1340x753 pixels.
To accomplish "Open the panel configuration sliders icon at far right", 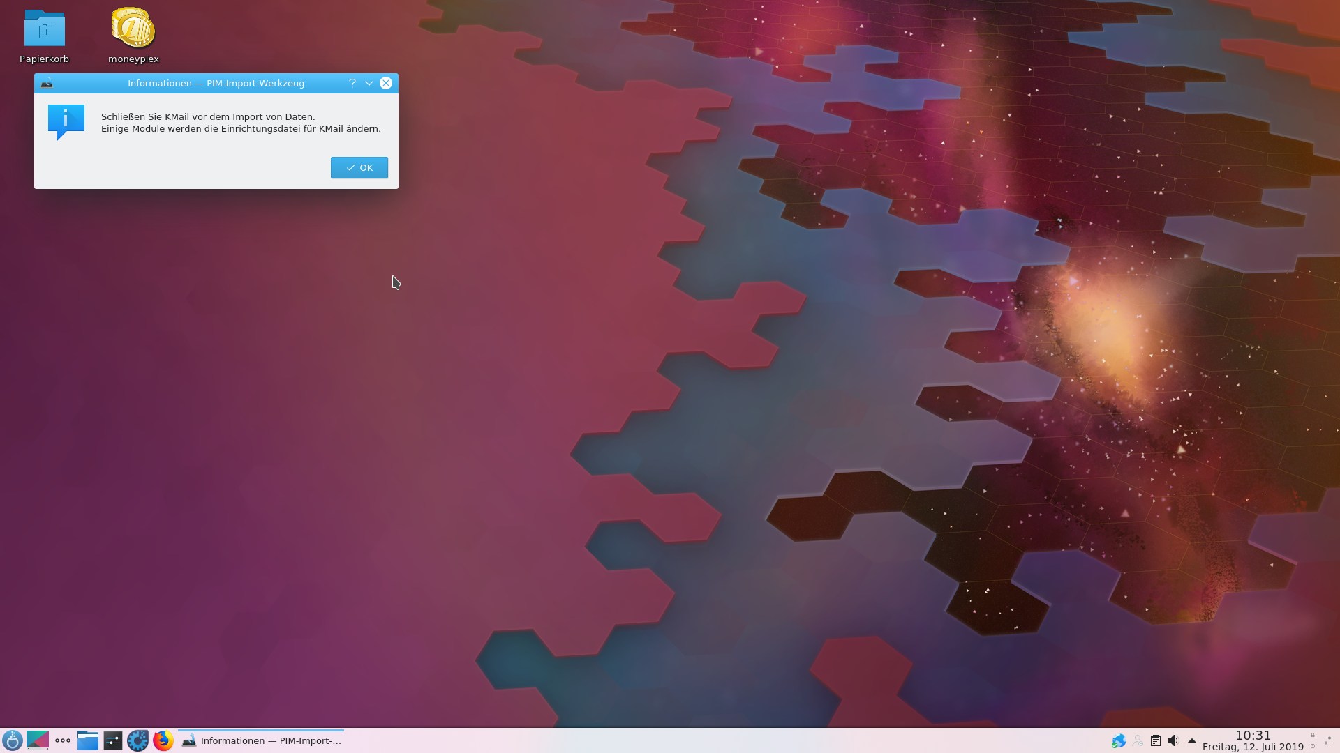I will pyautogui.click(x=1328, y=740).
